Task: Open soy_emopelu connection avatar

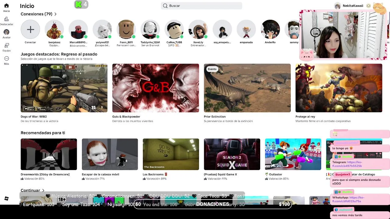Action: click(x=222, y=30)
